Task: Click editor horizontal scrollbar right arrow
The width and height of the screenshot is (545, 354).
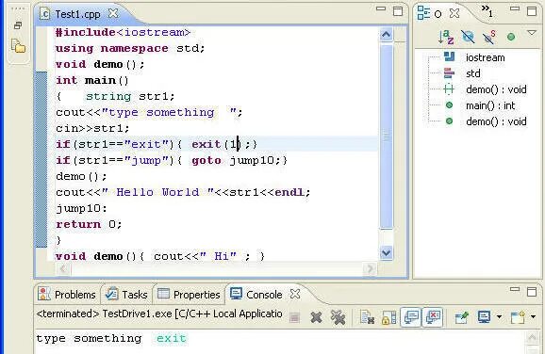Action: 370,268
